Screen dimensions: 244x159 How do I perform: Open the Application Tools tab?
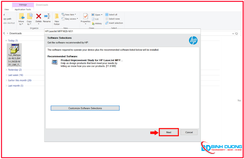[x=23, y=9]
